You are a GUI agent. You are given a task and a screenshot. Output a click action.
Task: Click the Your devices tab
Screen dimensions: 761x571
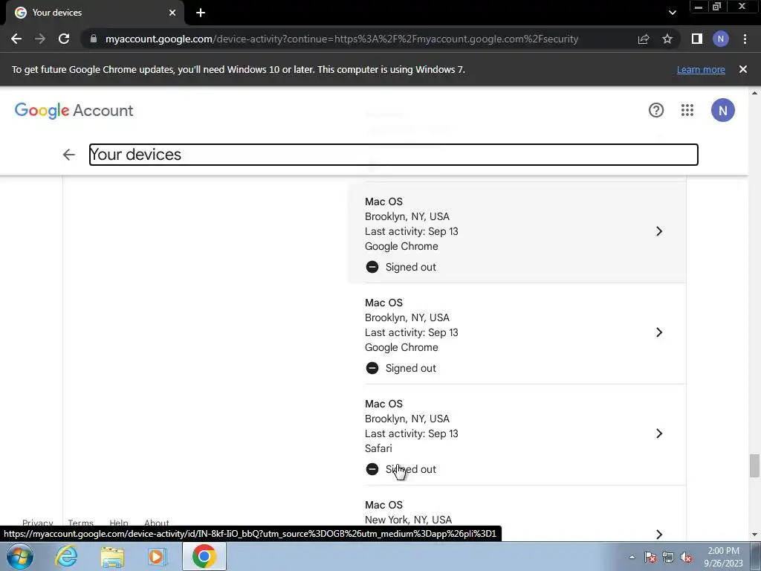96,13
